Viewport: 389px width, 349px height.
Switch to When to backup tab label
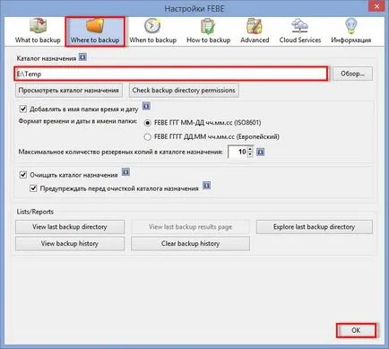pyautogui.click(x=152, y=40)
